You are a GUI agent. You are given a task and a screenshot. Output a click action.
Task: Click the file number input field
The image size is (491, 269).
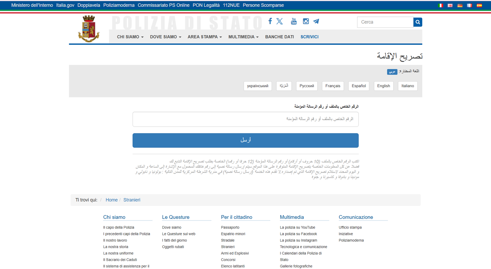[245, 119]
